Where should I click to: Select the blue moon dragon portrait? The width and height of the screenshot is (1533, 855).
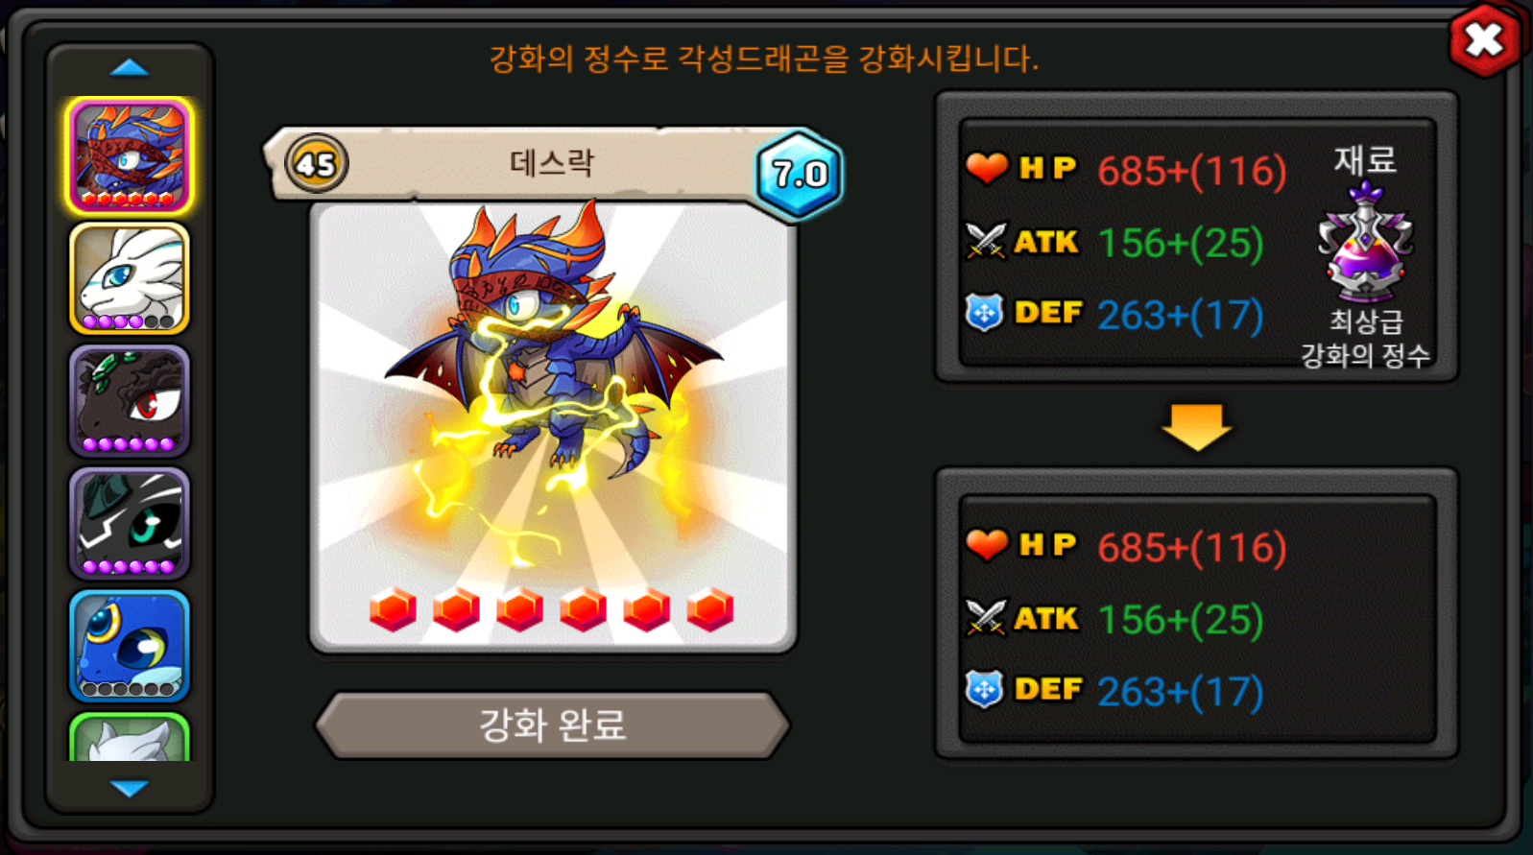click(130, 646)
